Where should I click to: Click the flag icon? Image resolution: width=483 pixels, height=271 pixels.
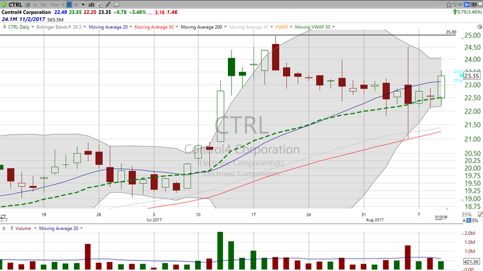pyautogui.click(x=455, y=5)
